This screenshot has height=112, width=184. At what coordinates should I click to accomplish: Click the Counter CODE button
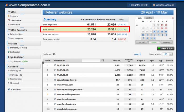[x=139, y=5]
